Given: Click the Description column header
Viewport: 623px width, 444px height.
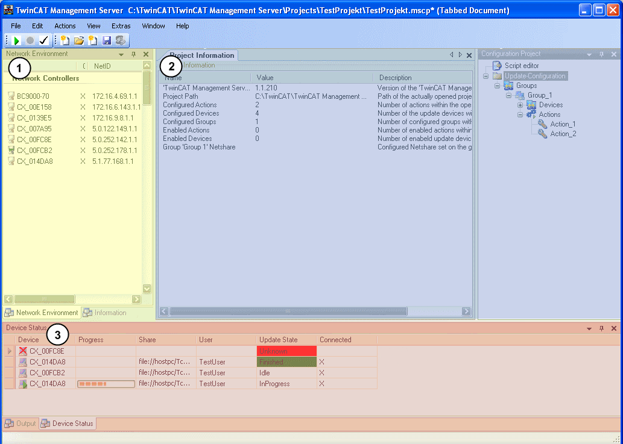Looking at the screenshot, I should (x=423, y=78).
